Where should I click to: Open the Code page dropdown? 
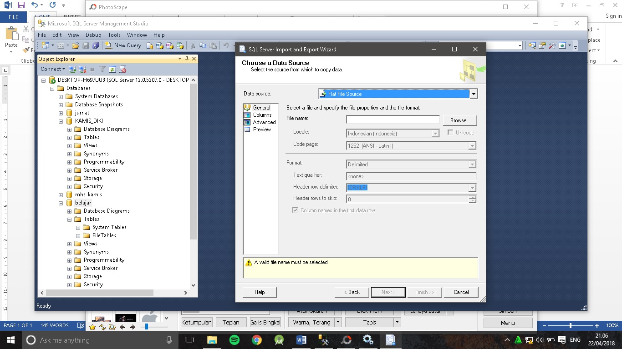(x=472, y=146)
